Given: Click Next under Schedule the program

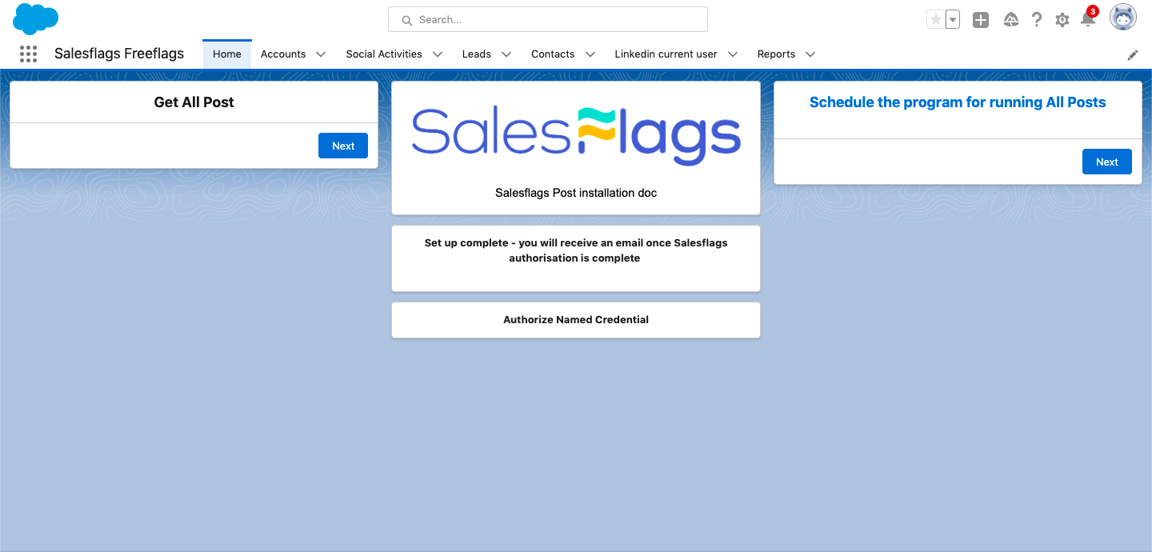Looking at the screenshot, I should pos(1107,162).
